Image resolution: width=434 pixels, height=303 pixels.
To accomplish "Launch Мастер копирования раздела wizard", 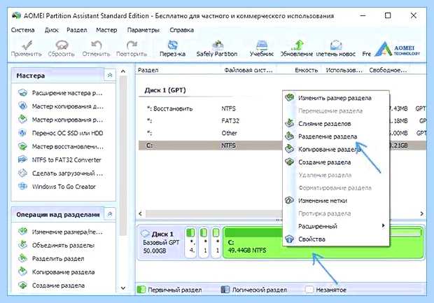I will [x=67, y=120].
